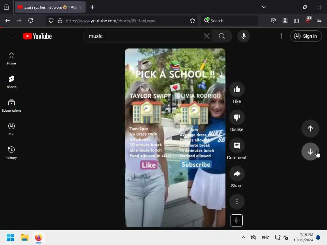The height and width of the screenshot is (245, 327).
Task: Open File Explorer from taskbar
Action: 24,237
